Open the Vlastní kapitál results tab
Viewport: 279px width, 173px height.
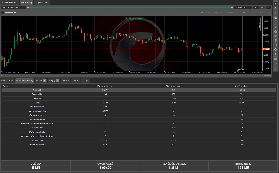point(7,80)
